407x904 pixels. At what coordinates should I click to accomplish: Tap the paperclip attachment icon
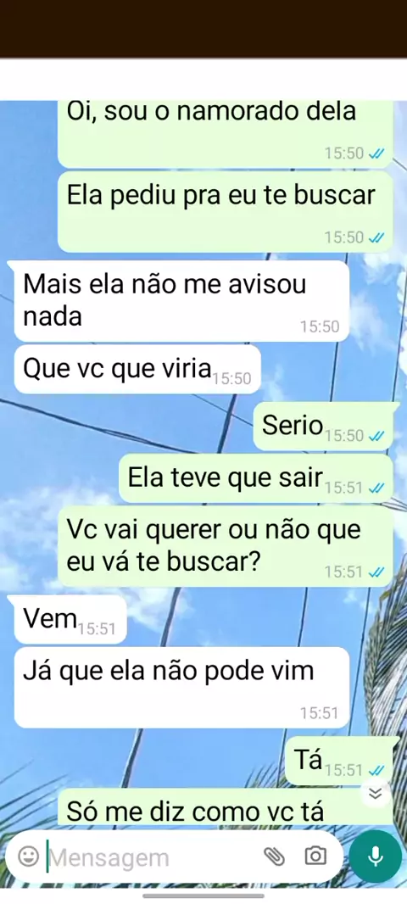(x=275, y=857)
